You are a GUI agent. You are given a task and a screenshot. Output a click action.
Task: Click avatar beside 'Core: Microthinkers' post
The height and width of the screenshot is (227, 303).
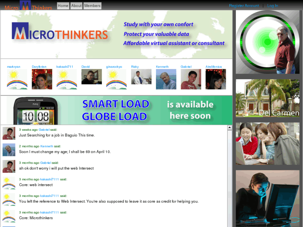coord(9,216)
